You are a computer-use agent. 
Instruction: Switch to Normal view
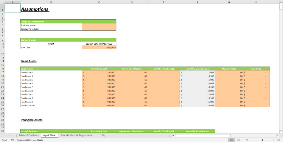pos(231,140)
